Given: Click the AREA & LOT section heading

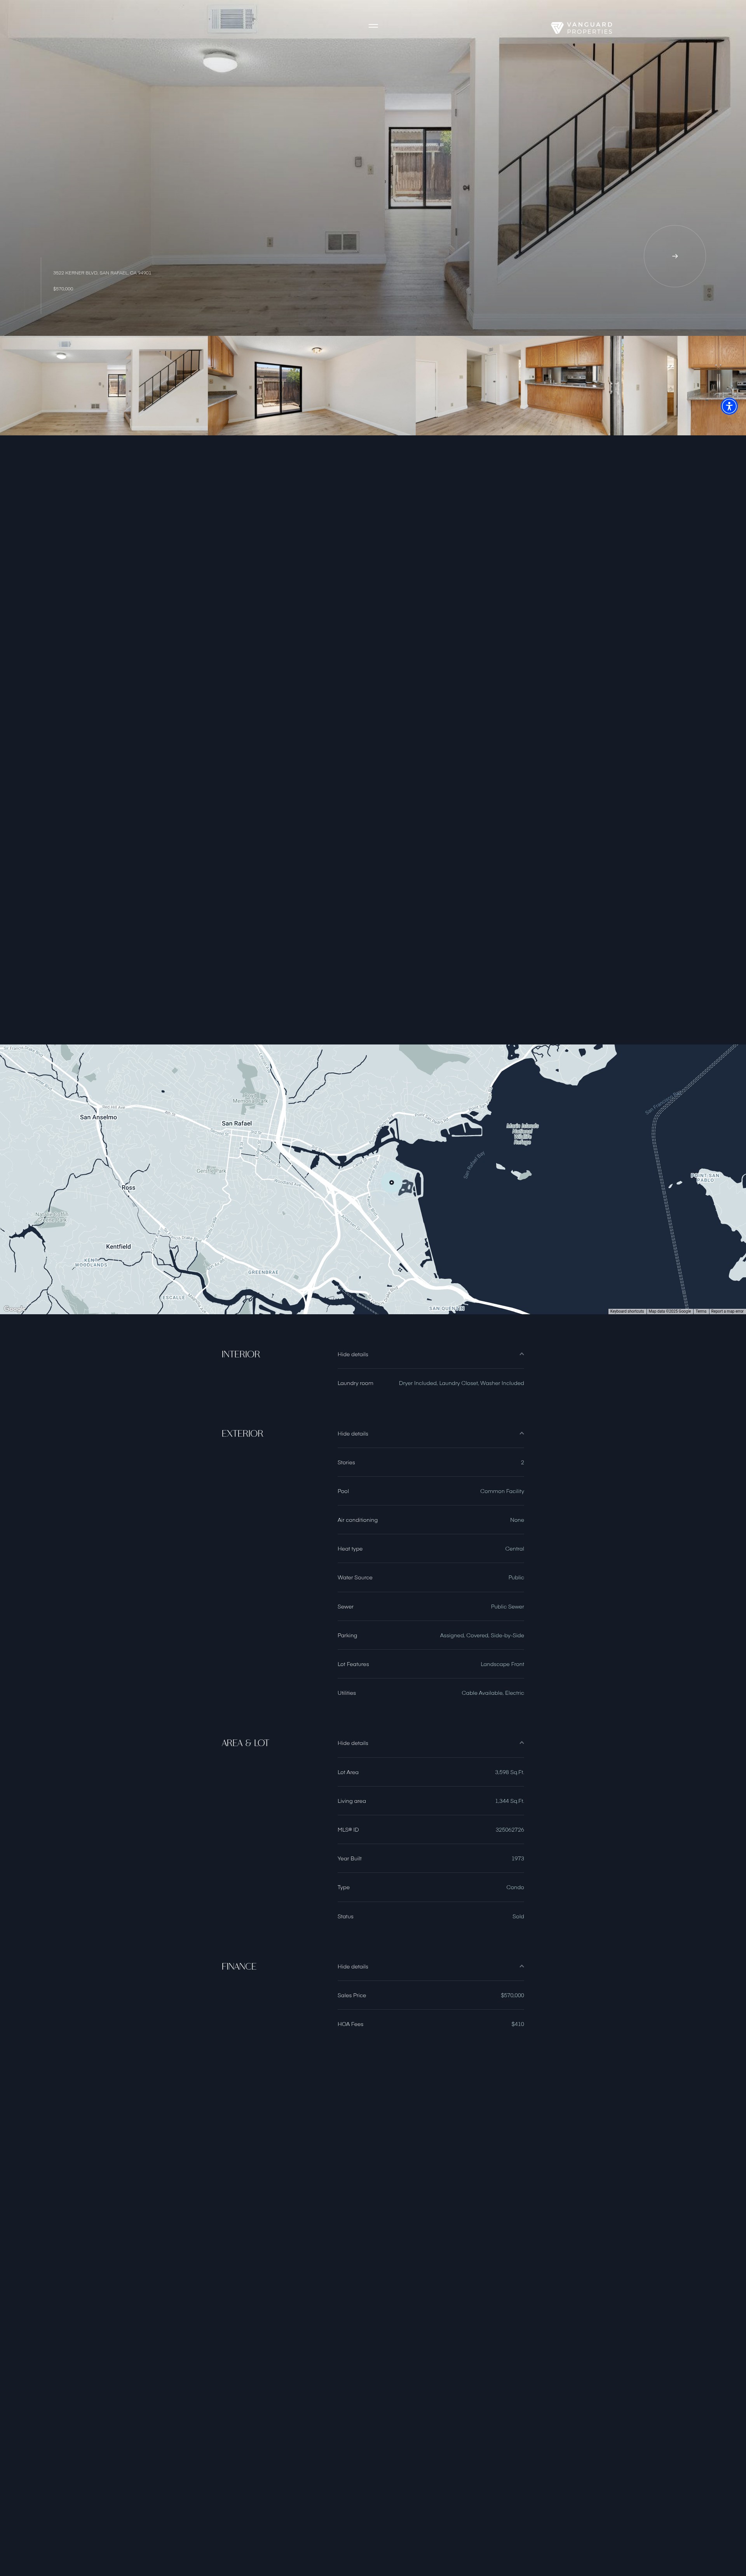Looking at the screenshot, I should click(245, 1743).
